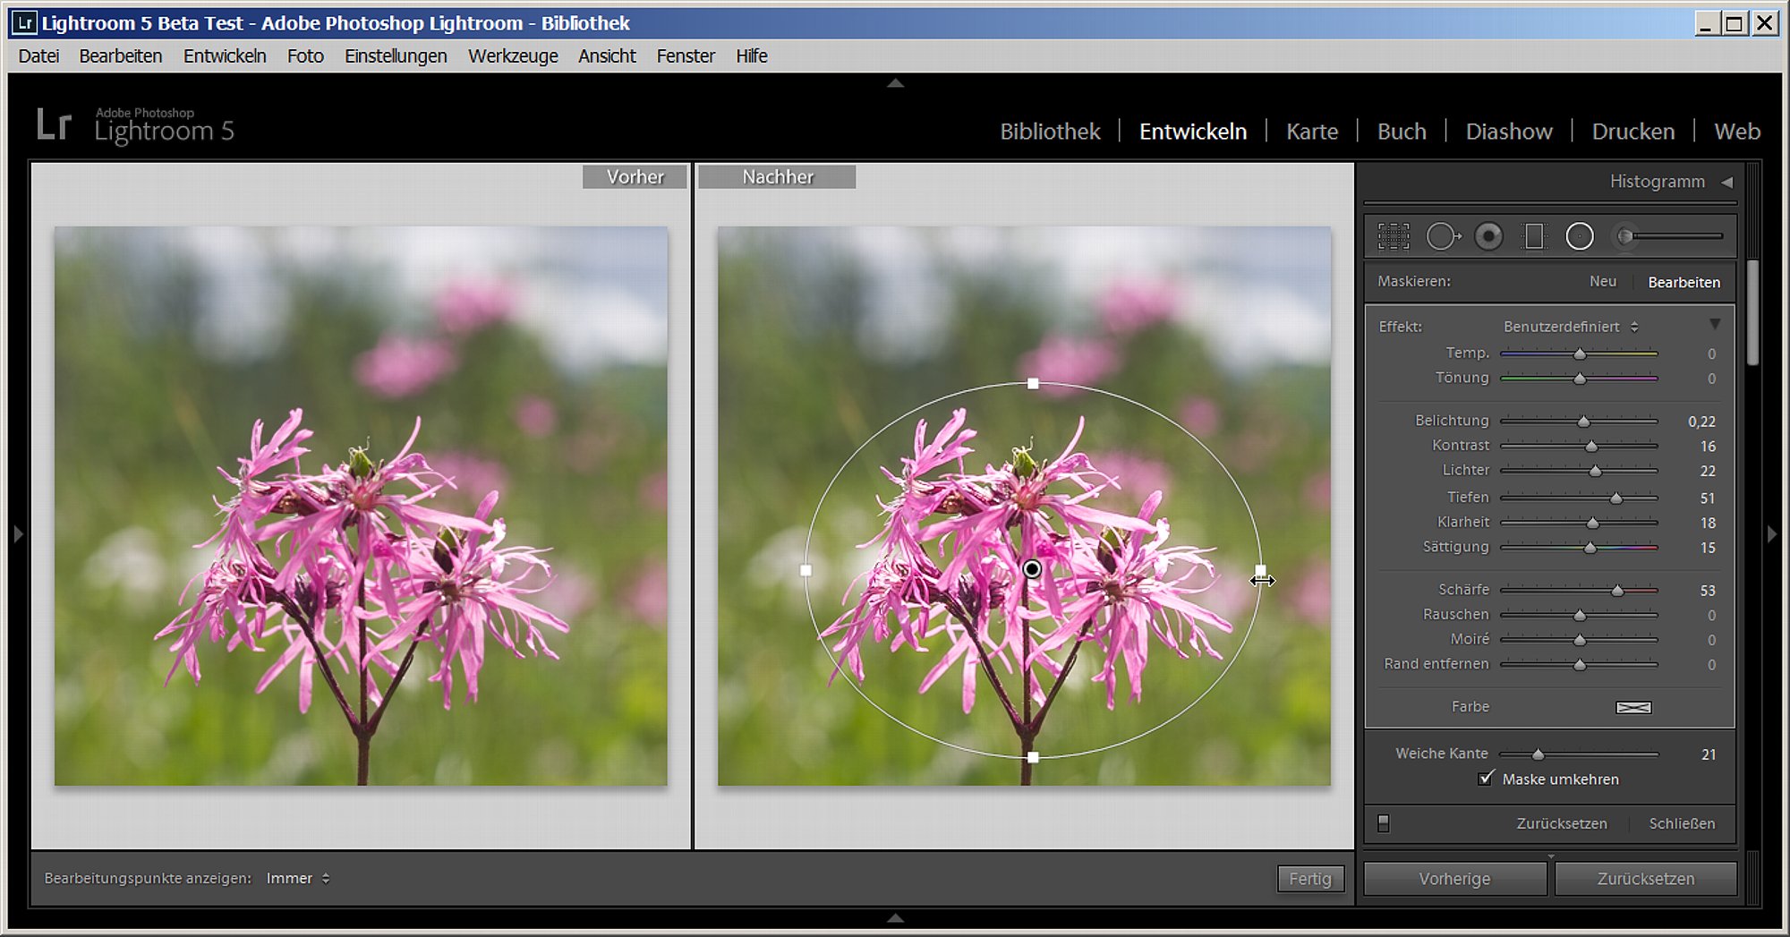Open the Bearbeiten menu in the menu bar
The image size is (1790, 937).
(x=121, y=55)
